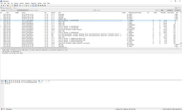Screen dimensions: 182x110
Task: Restart the current capture
Action: 6,5
